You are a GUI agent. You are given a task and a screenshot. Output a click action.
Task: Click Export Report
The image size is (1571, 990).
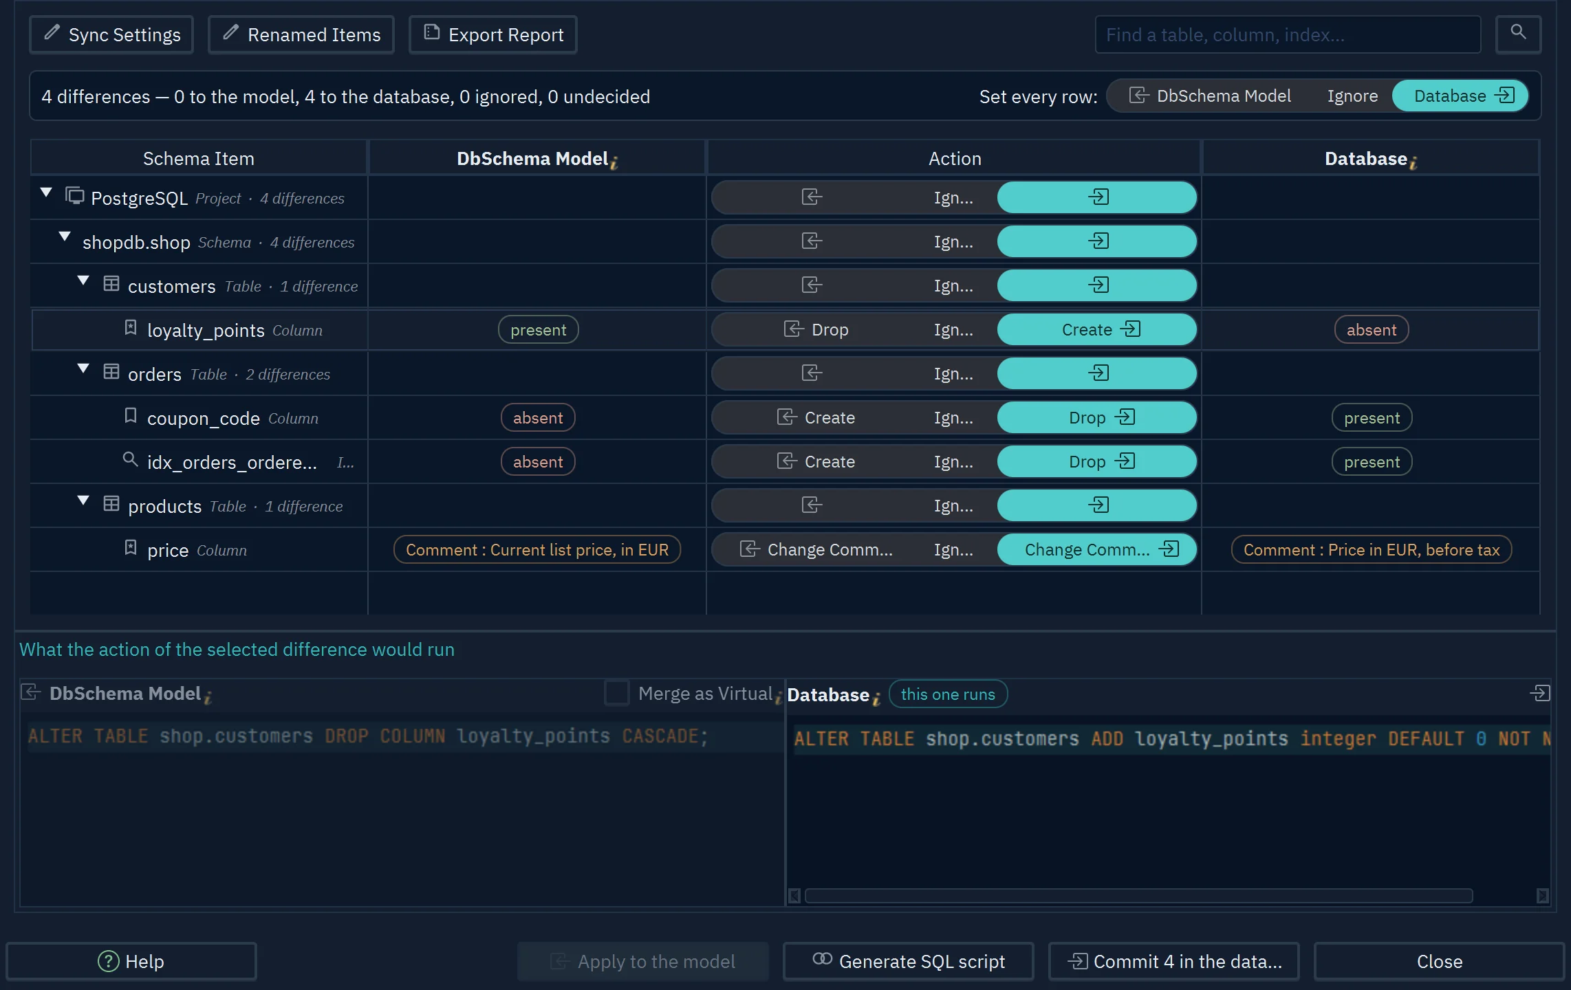[x=493, y=34]
